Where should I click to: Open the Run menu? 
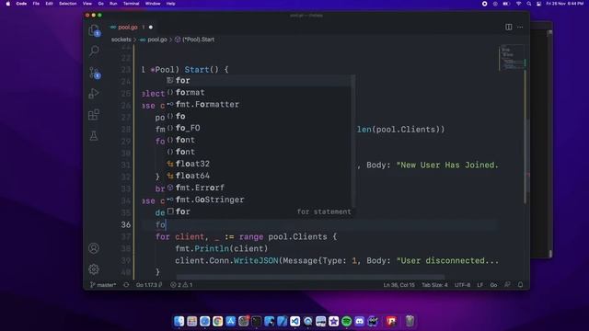113,4
